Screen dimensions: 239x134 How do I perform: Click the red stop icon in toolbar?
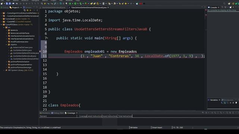(x=141, y=4)
